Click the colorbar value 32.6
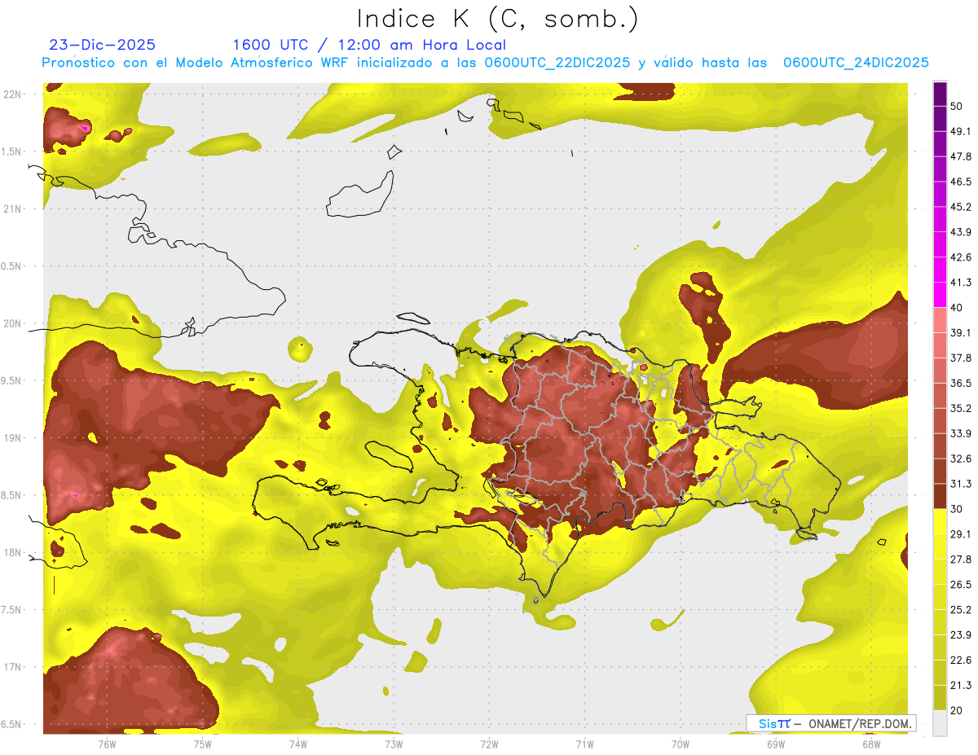 pos(961,459)
